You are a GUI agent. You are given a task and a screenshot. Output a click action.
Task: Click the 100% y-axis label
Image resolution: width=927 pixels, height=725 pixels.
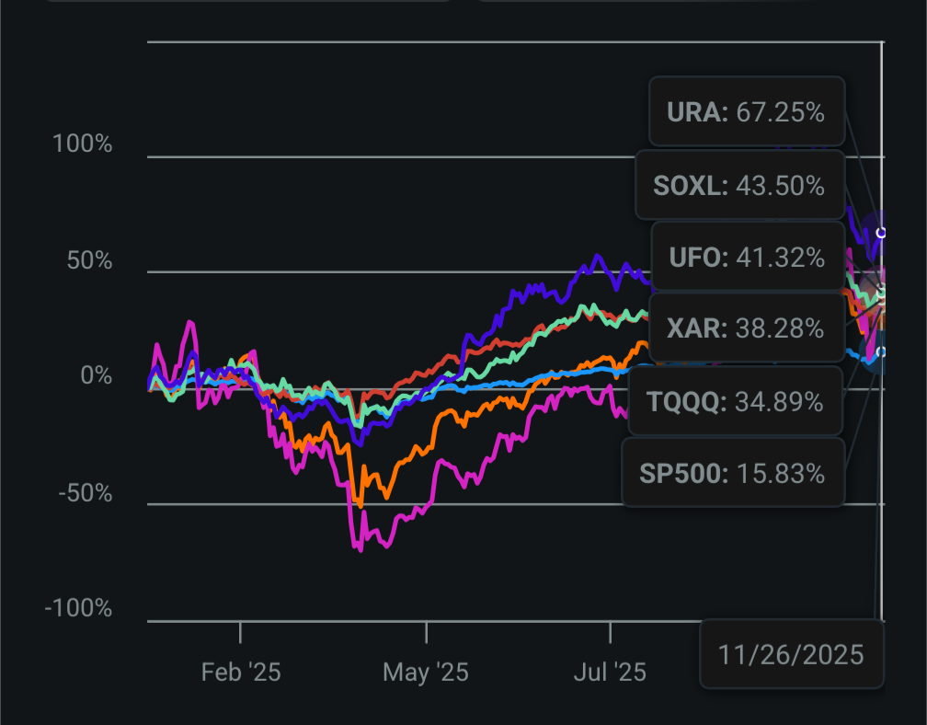click(84, 144)
